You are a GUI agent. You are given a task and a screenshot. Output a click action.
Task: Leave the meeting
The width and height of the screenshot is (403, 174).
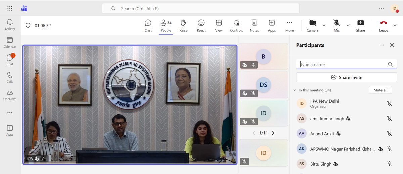point(384,25)
